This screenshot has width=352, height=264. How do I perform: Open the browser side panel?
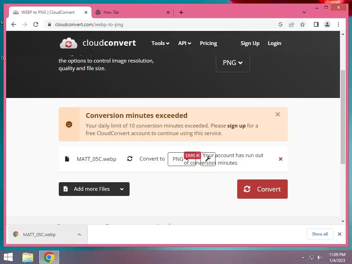(x=316, y=24)
